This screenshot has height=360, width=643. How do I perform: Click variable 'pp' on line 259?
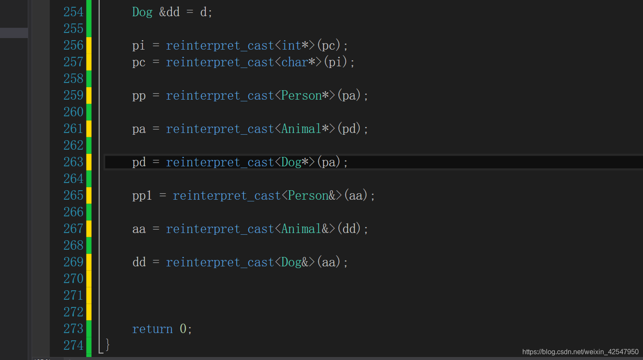pos(139,96)
